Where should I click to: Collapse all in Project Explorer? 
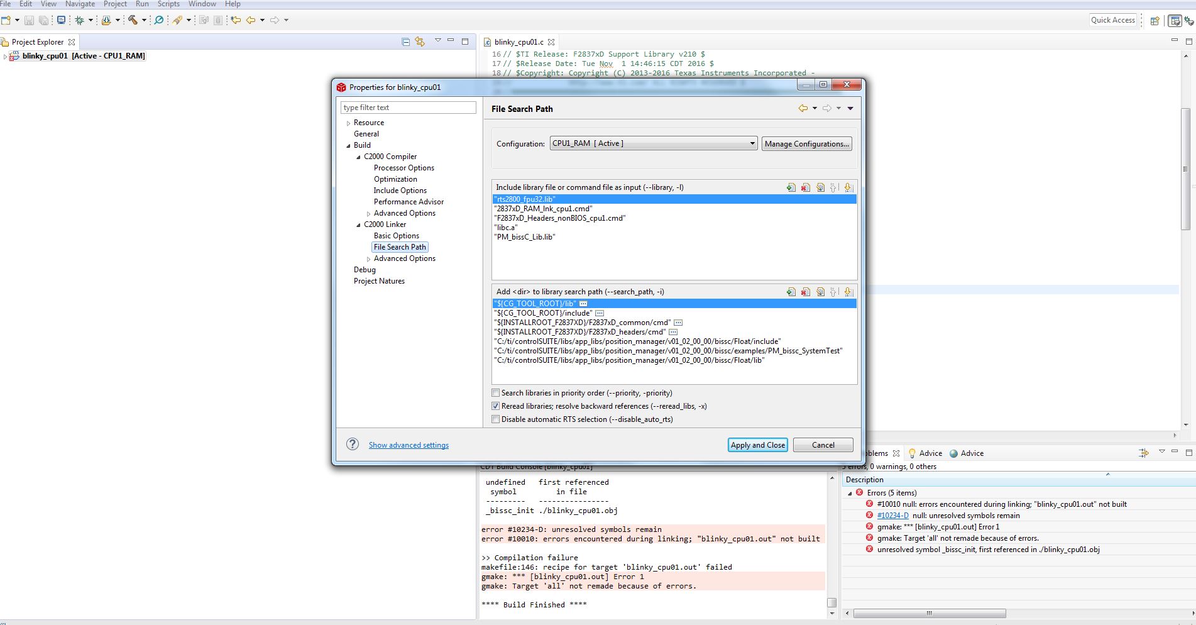pos(406,41)
